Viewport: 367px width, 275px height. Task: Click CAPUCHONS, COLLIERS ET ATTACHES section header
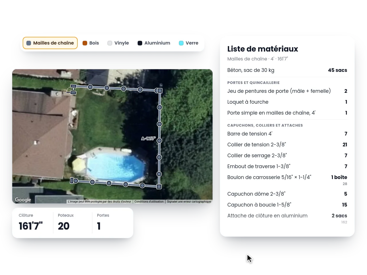coord(265,125)
